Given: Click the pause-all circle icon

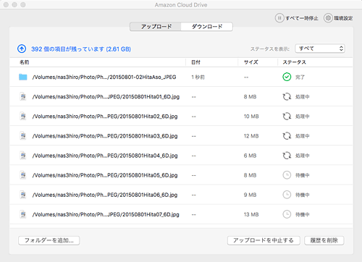Looking at the screenshot, I should click(x=279, y=18).
